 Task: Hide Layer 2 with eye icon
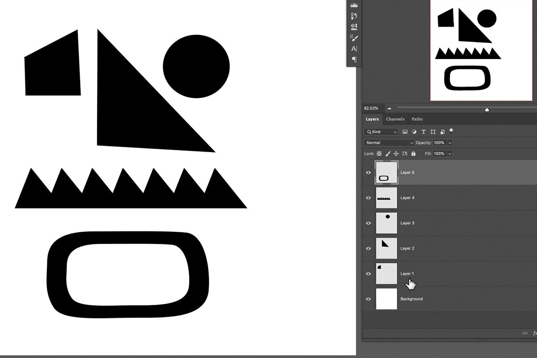[369, 248]
